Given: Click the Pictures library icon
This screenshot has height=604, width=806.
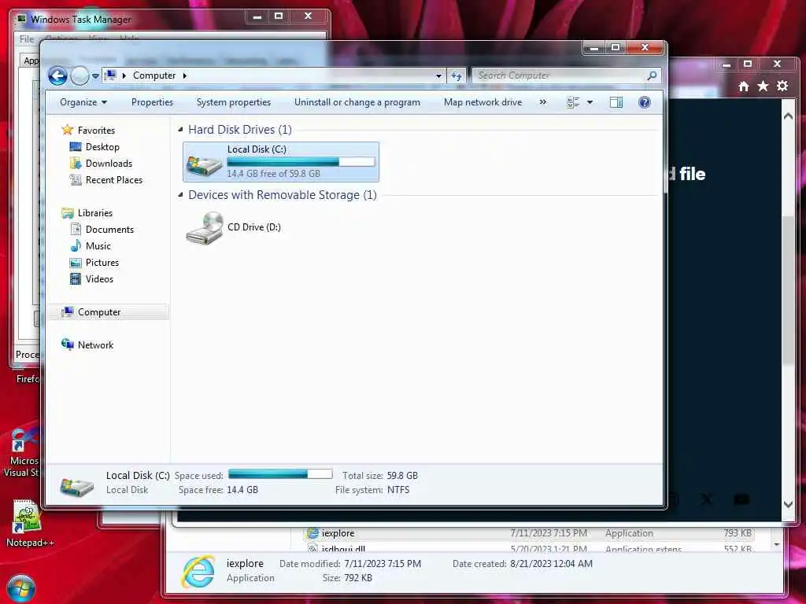Looking at the screenshot, I should click(76, 263).
